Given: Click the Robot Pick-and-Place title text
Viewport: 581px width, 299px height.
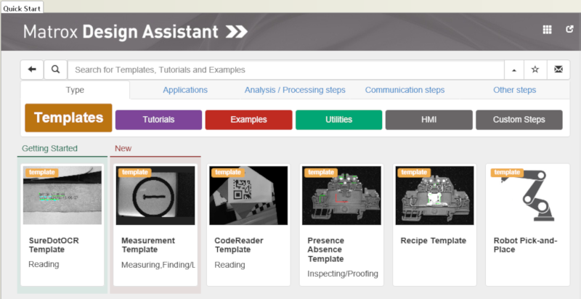Looking at the screenshot, I should tap(525, 245).
